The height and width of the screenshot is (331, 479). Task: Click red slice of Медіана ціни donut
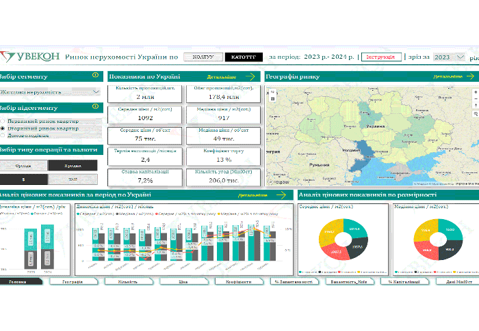point(425,249)
